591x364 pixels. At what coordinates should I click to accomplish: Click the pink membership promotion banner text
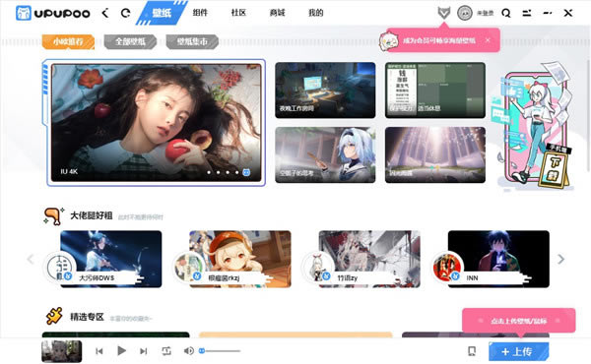(x=439, y=40)
